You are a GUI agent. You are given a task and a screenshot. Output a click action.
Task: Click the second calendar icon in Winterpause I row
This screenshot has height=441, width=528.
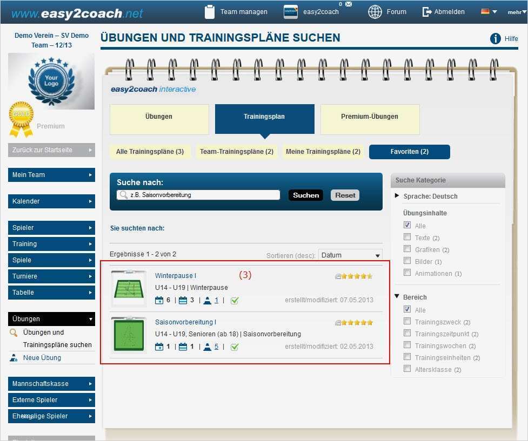point(183,301)
